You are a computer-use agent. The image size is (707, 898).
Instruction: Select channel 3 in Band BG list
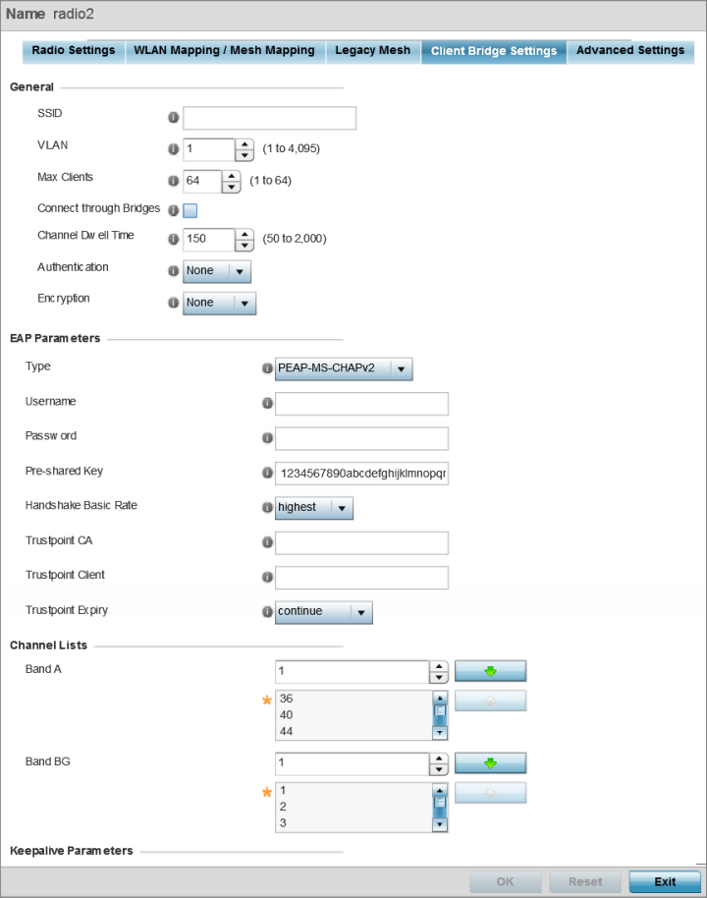tap(353, 823)
